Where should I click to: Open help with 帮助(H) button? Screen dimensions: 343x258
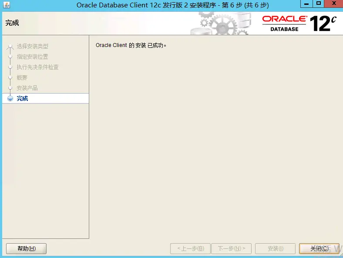point(27,248)
